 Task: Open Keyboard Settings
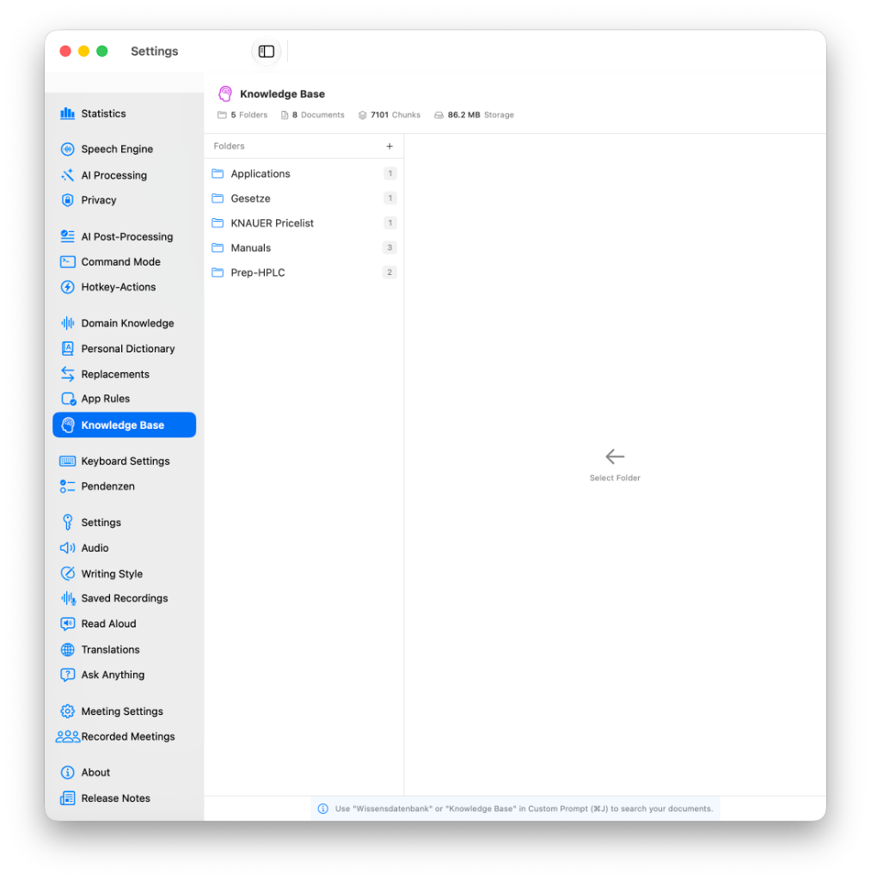(x=124, y=461)
